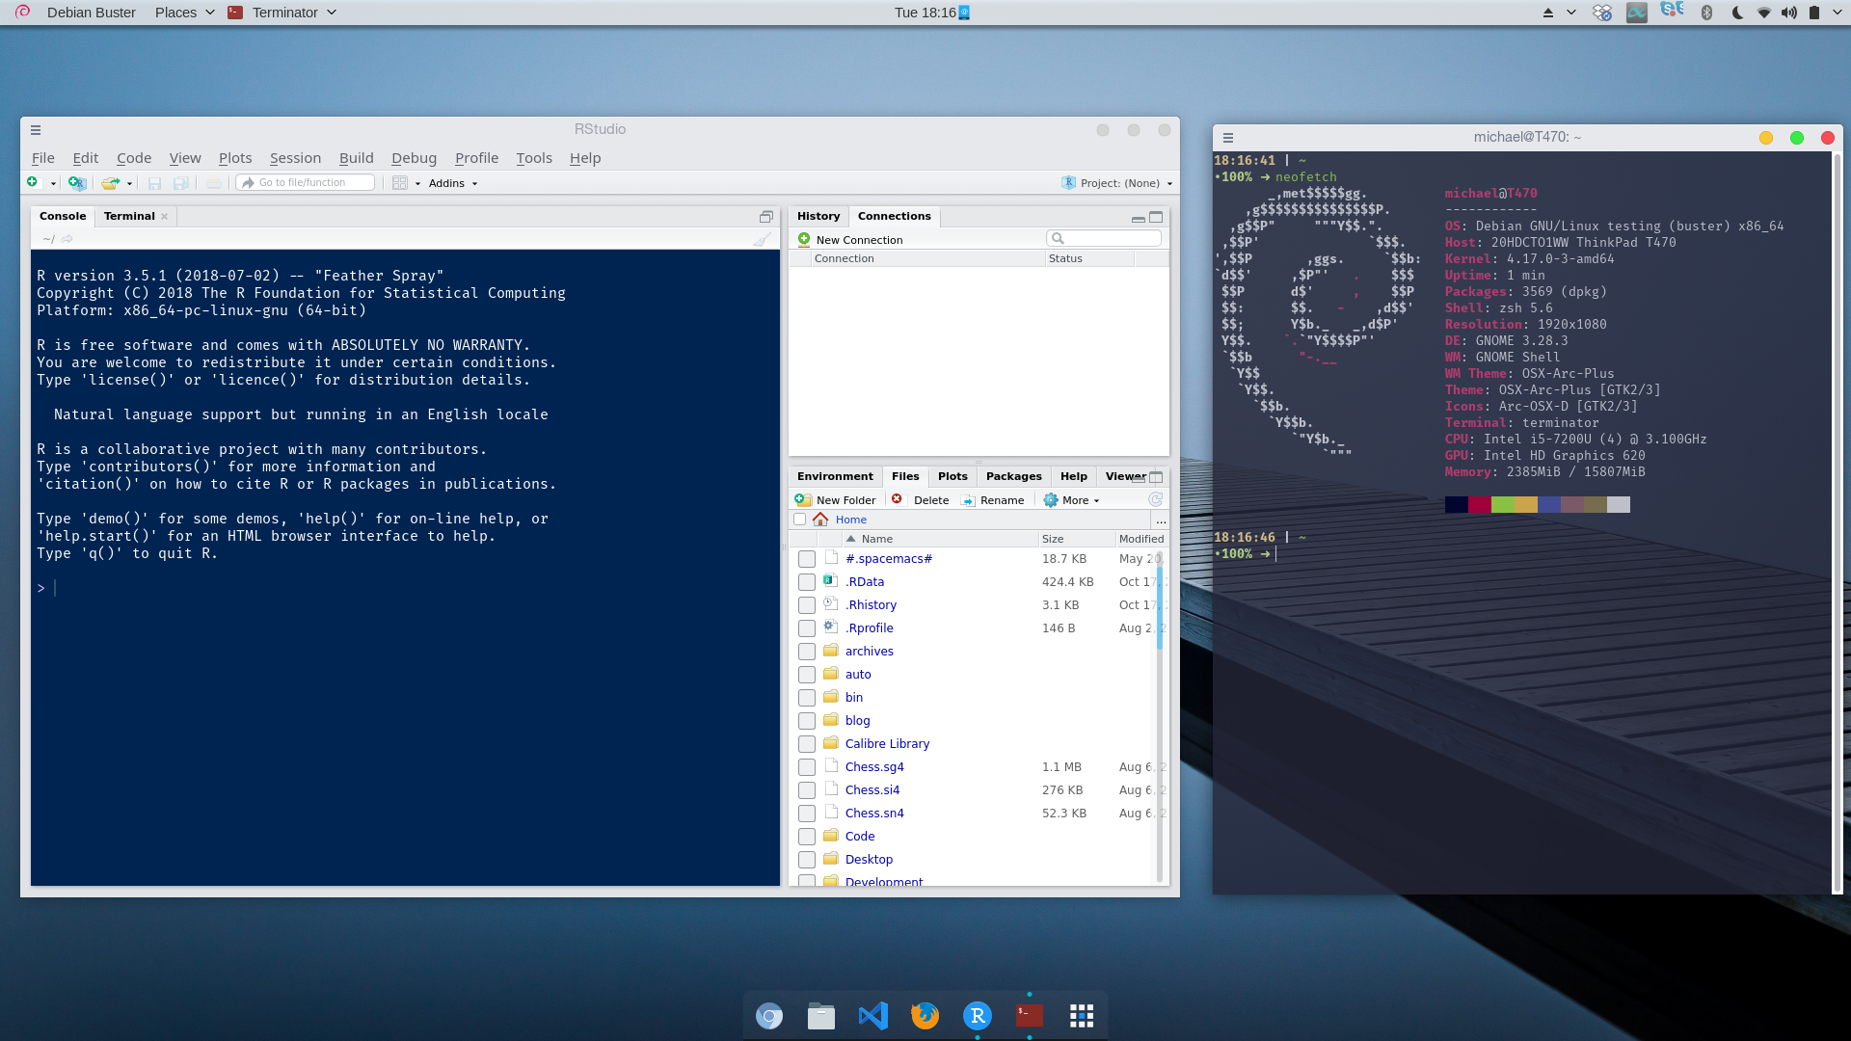
Task: Click the Connections search field
Action: (x=1104, y=239)
